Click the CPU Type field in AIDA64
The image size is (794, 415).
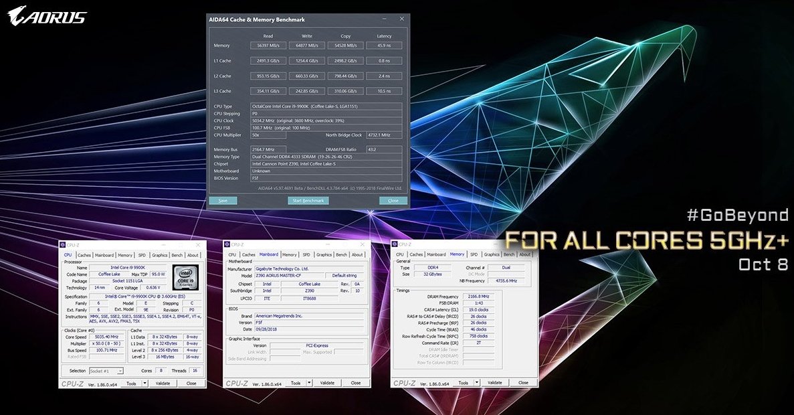point(326,106)
